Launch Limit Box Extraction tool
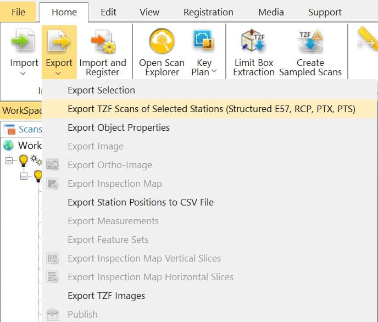 tap(253, 42)
